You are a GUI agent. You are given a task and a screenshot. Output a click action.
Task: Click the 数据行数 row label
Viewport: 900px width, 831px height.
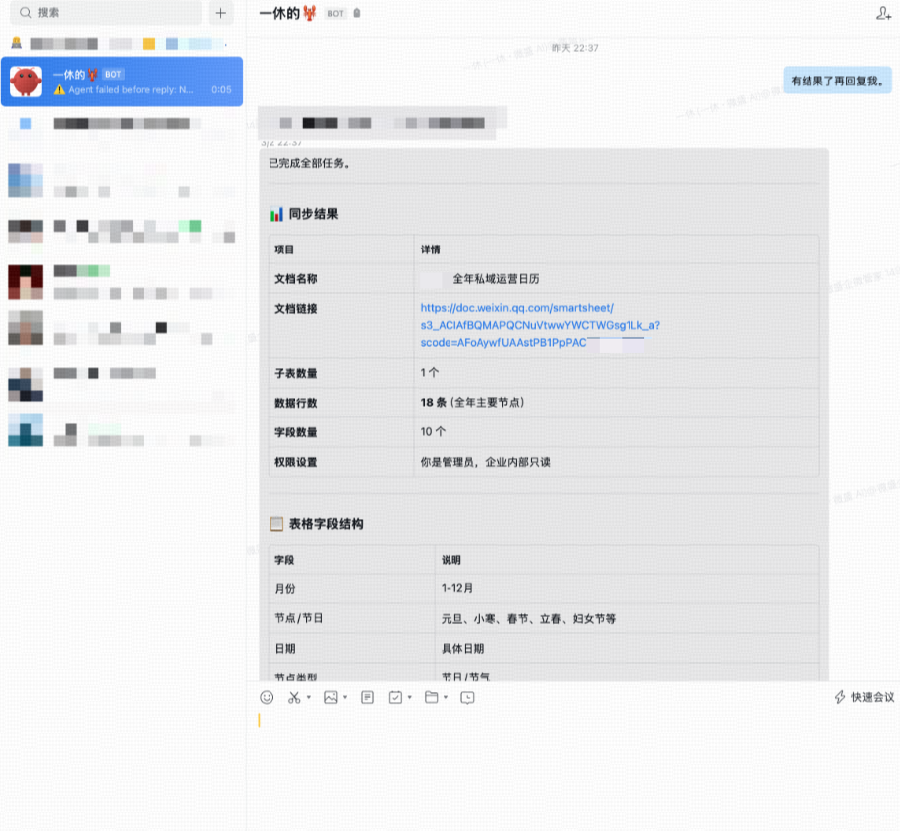point(295,403)
